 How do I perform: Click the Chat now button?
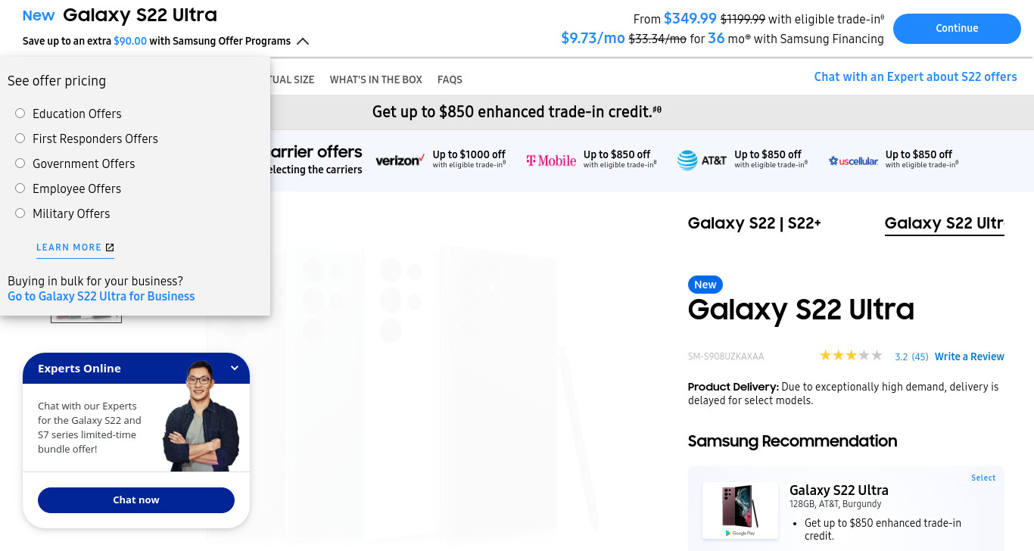[136, 500]
